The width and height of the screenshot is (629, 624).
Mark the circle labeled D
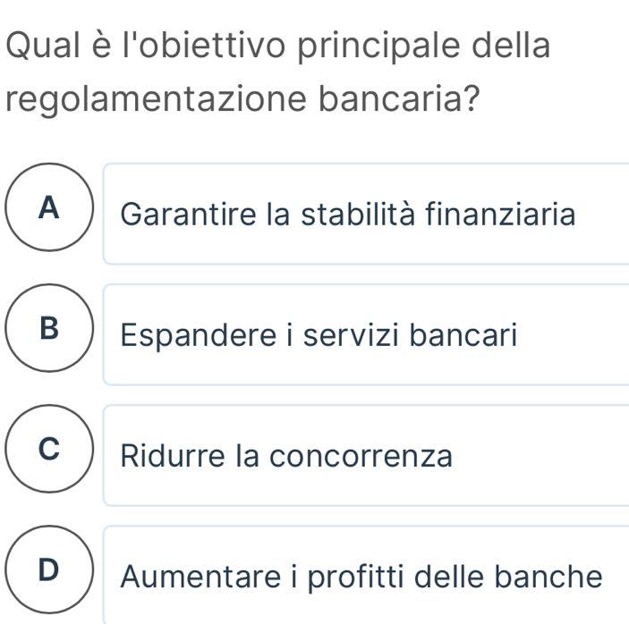pos(50,572)
